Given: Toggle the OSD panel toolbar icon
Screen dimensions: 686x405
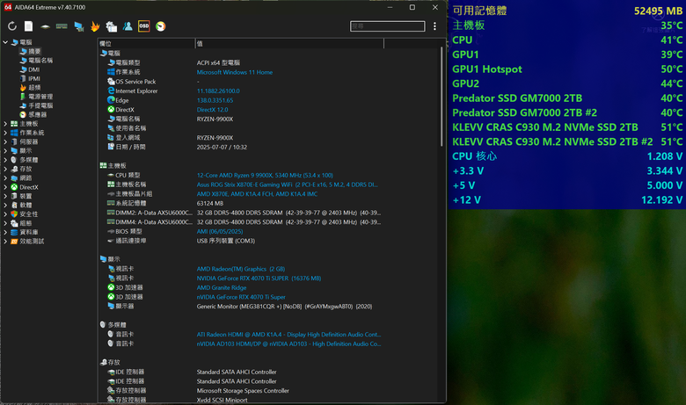Looking at the screenshot, I should pos(144,26).
